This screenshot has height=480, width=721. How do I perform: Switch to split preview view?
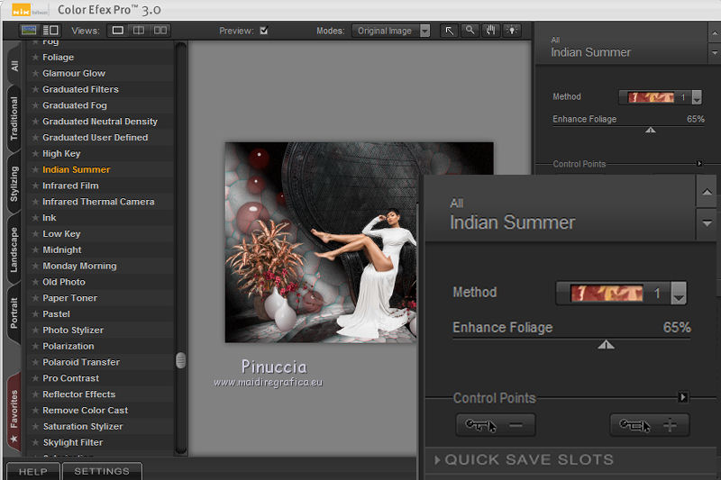[x=139, y=31]
